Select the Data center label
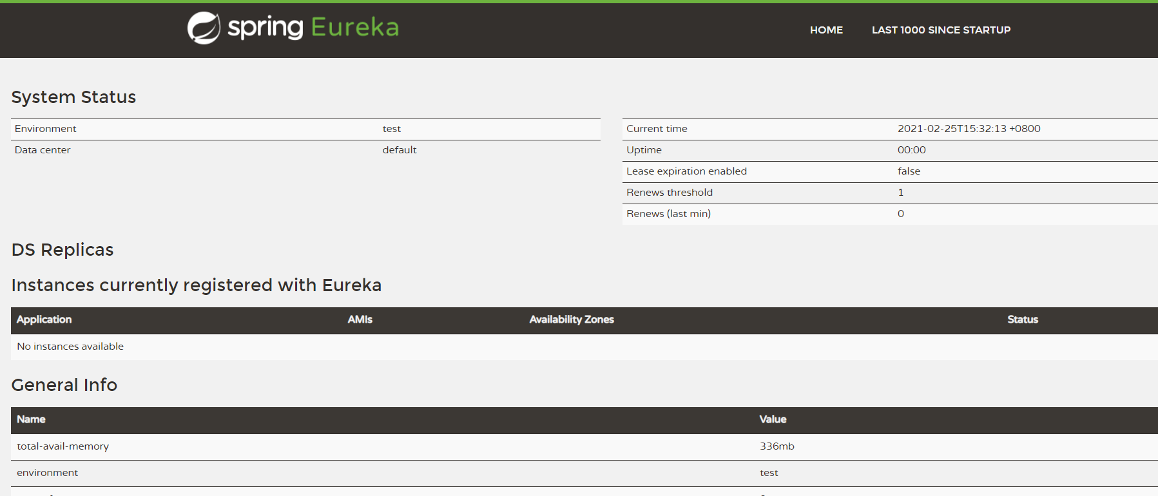Screen dimensions: 1158x496 43,150
